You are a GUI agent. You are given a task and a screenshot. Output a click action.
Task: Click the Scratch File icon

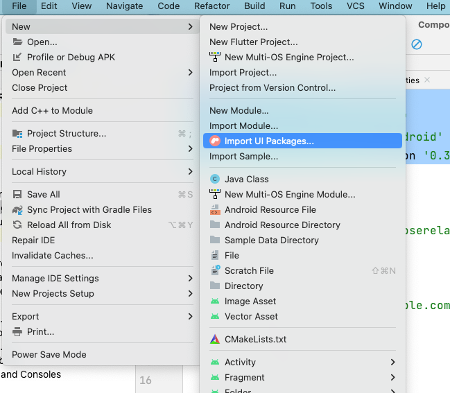click(216, 270)
